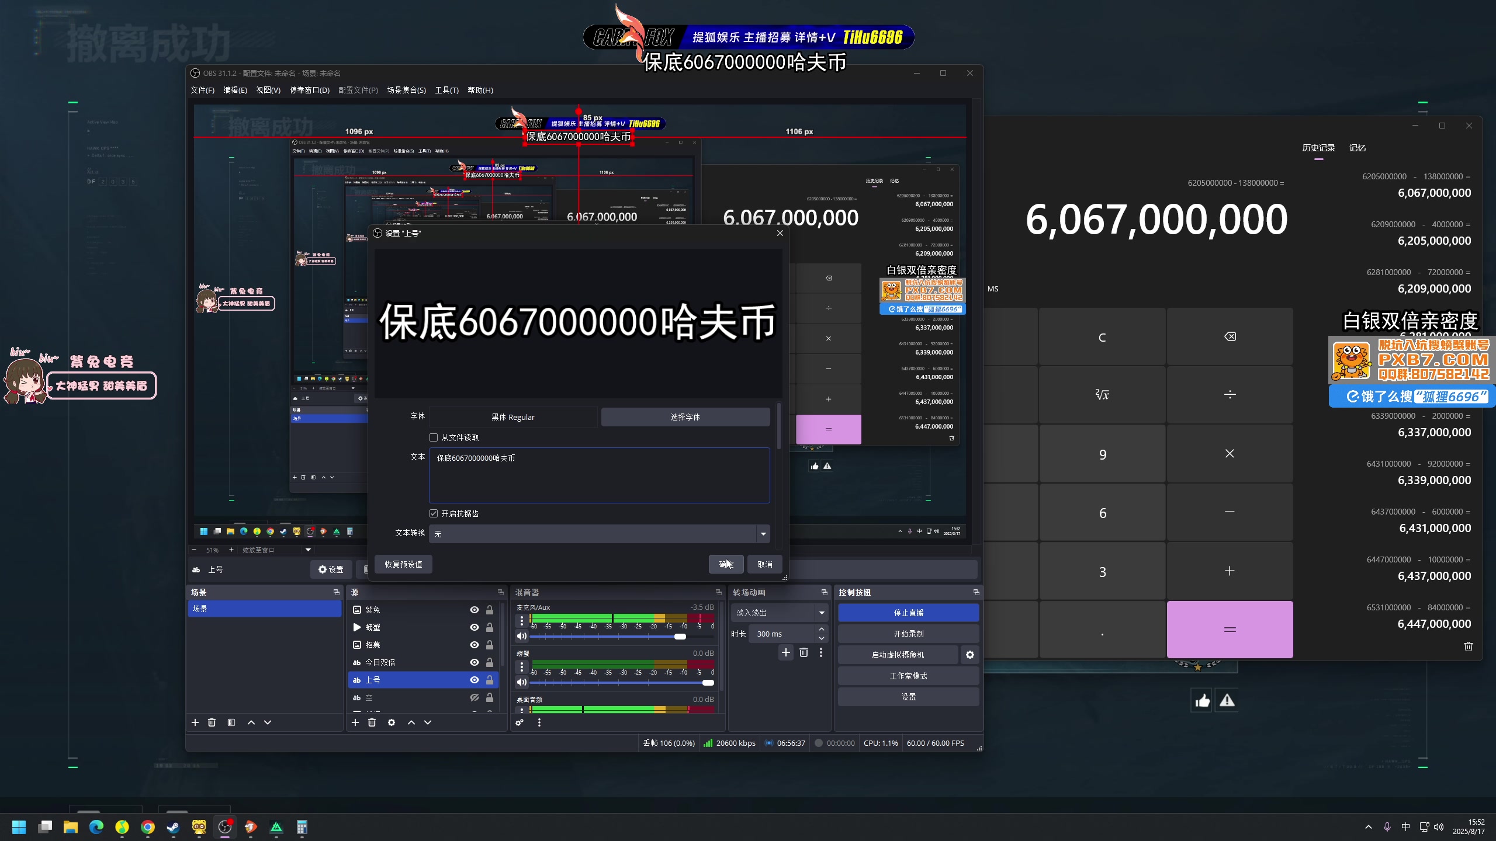Pop out the 混音器 dock panel
The width and height of the screenshot is (1496, 841).
719,592
